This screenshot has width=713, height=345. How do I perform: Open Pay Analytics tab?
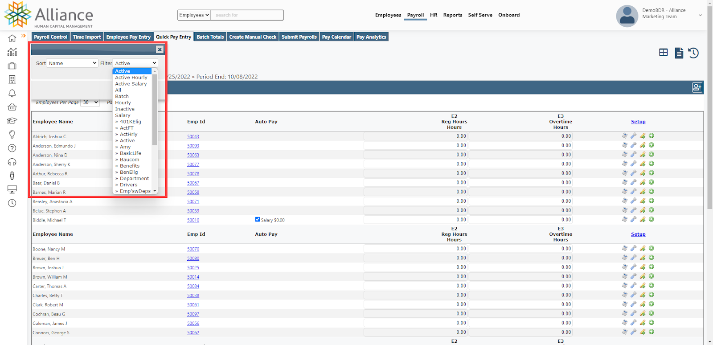(372, 37)
